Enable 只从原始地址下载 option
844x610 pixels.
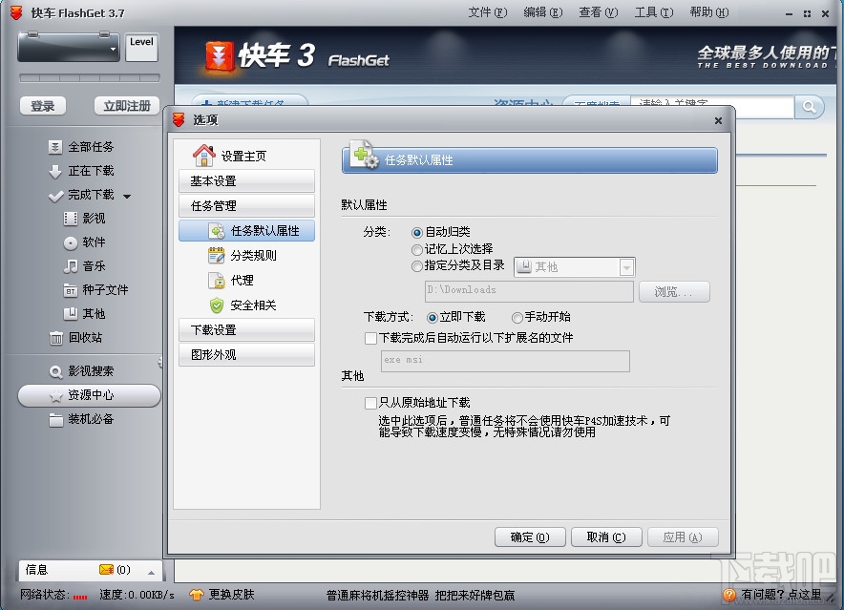370,403
